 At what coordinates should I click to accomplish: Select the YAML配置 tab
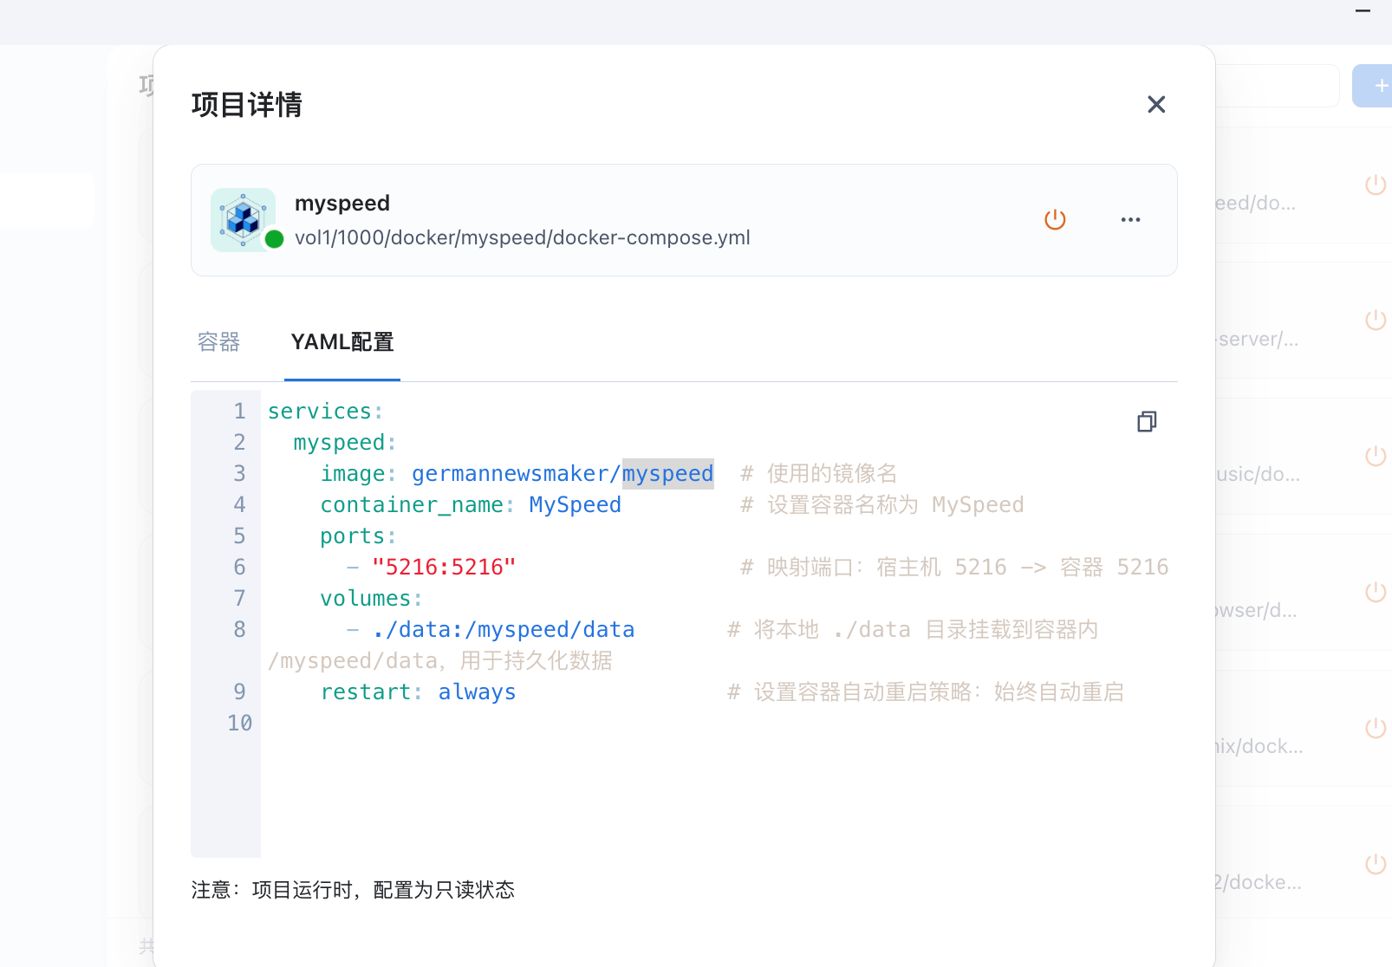point(342,342)
